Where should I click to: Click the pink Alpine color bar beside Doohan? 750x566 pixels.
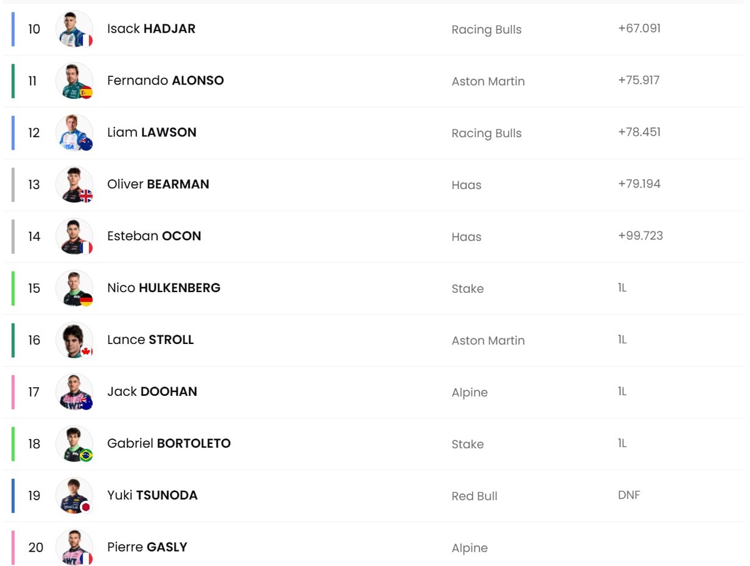point(13,392)
